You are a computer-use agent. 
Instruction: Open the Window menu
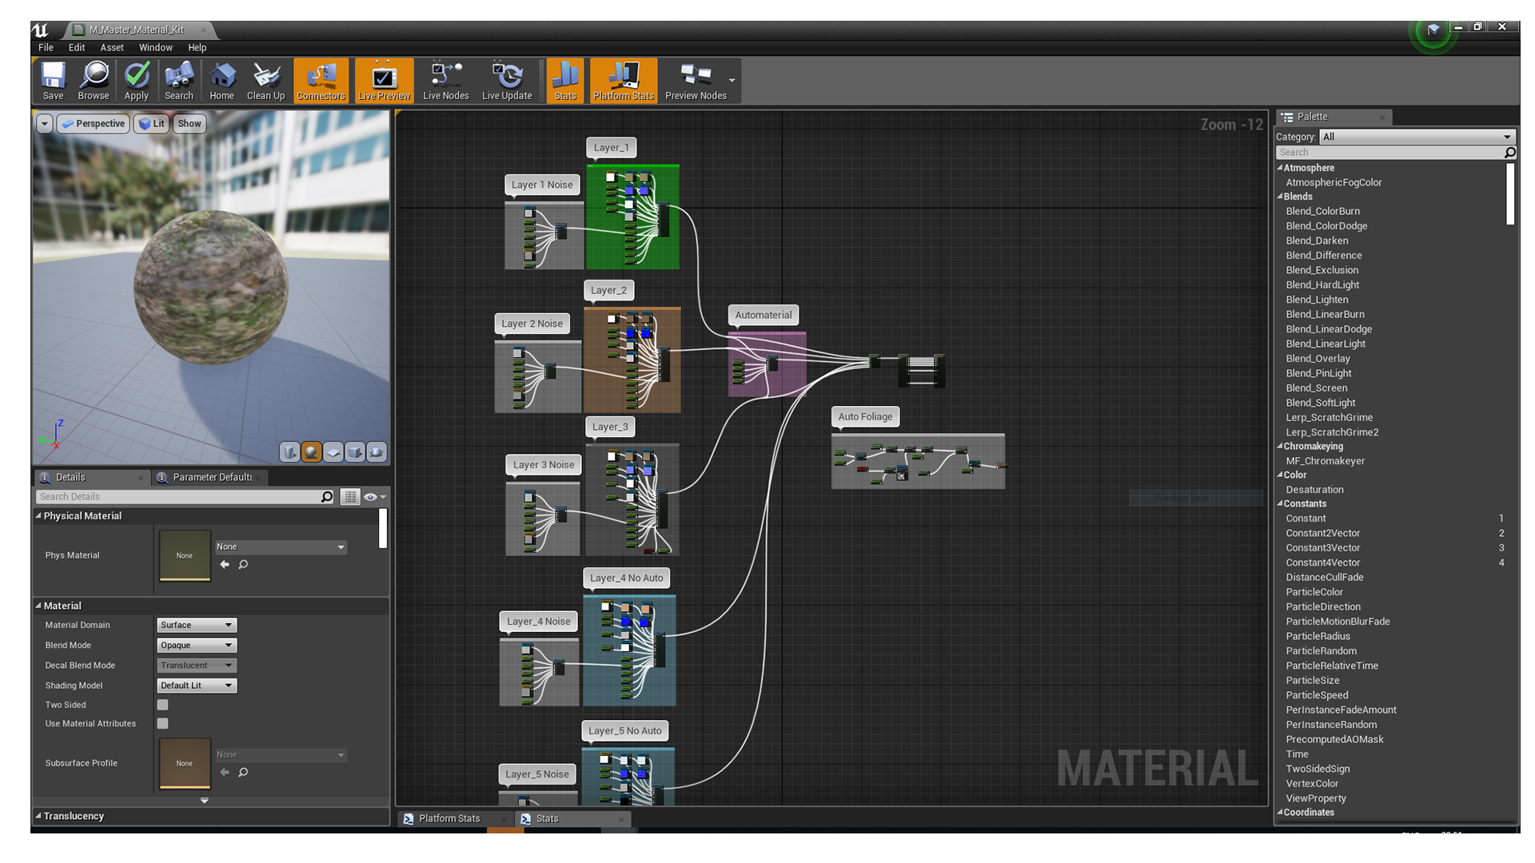(x=156, y=47)
